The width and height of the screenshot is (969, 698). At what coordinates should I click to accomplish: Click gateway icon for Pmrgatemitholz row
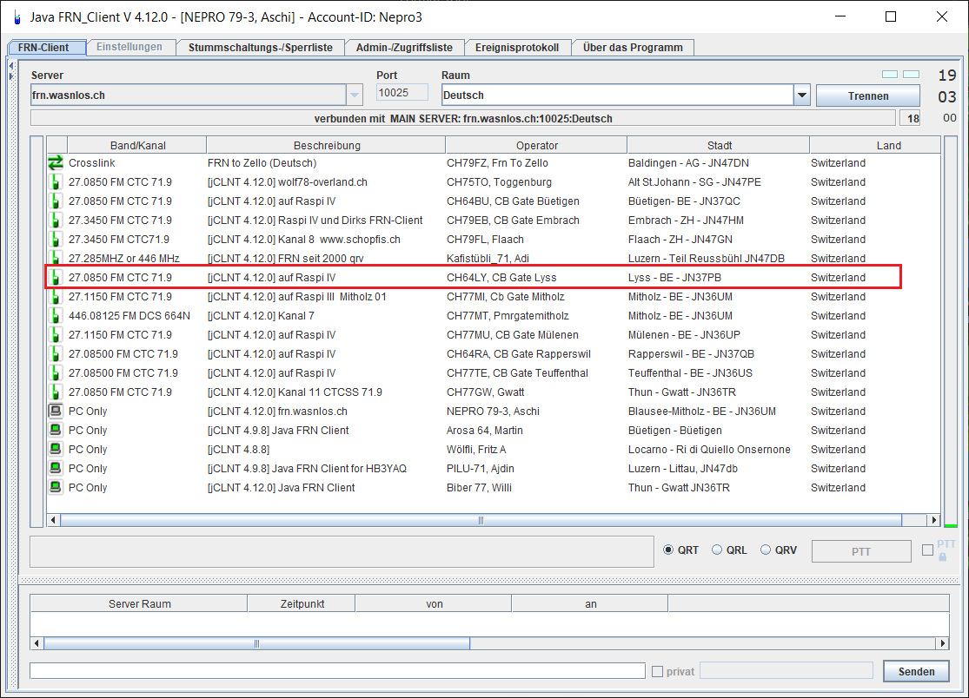coord(56,316)
